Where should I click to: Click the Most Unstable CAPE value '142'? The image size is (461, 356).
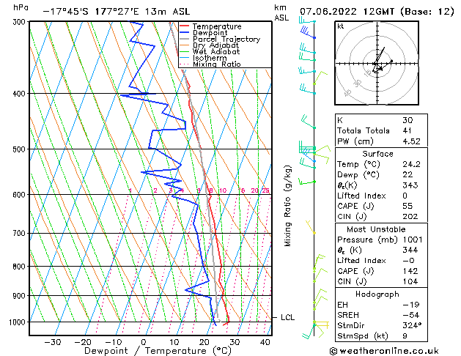pos(410,271)
